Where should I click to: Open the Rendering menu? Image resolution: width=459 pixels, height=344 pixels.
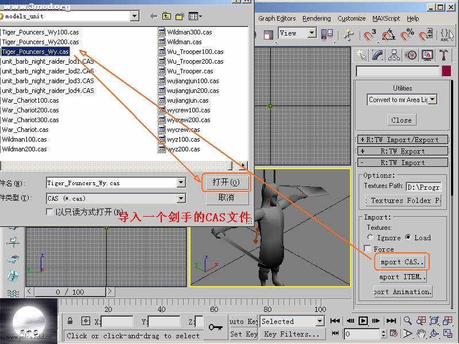pos(316,18)
